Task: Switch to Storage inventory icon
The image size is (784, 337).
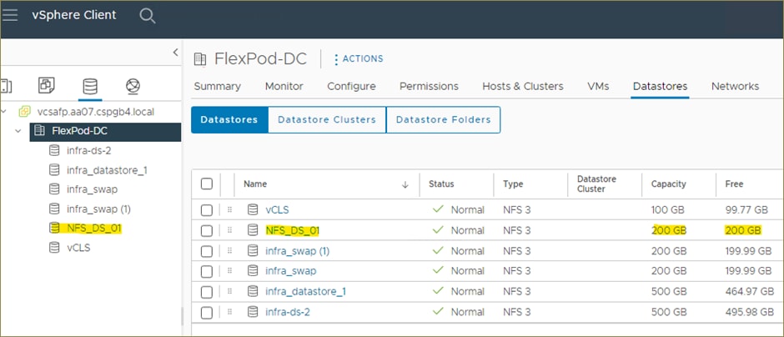Action: pos(90,87)
